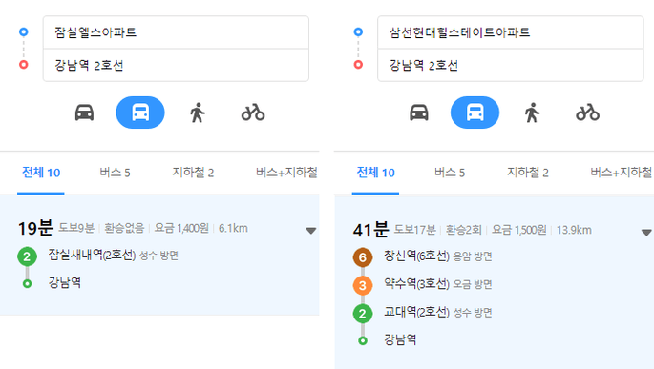Switch to 버스+지하철 tab in right panel

[x=622, y=173]
